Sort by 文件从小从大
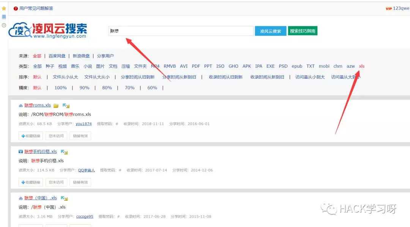The height and width of the screenshot is (227, 410). (65, 77)
